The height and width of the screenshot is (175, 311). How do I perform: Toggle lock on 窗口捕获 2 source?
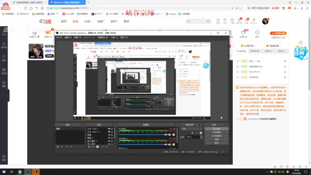(112, 141)
